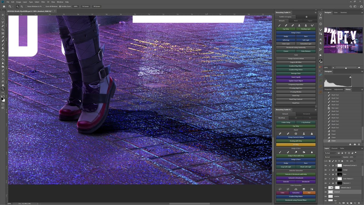This screenshot has width=364, height=205.
Task: Open the layer Opacity dropdown arrow
Action: (x=355, y=157)
